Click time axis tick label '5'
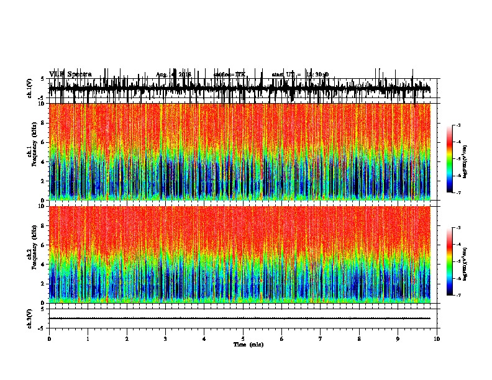Screen dimensions: 492x380 243,339
